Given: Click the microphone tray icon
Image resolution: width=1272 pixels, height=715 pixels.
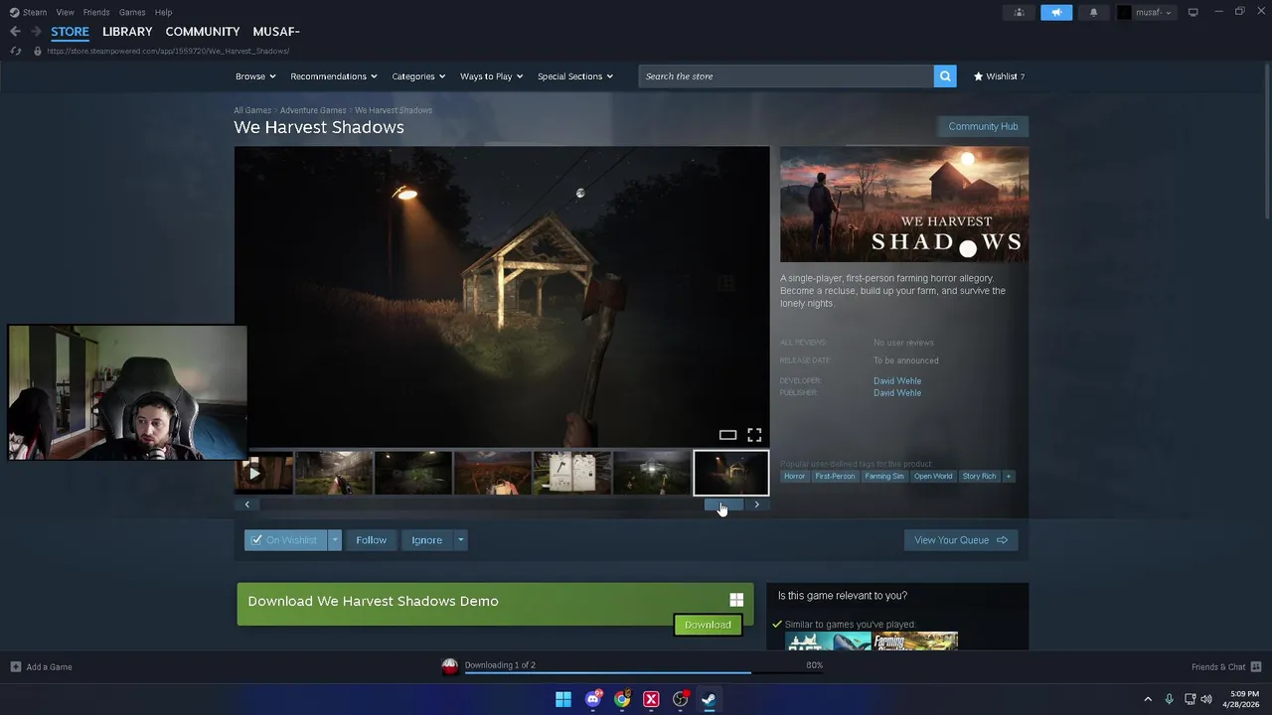Looking at the screenshot, I should click(x=1169, y=699).
